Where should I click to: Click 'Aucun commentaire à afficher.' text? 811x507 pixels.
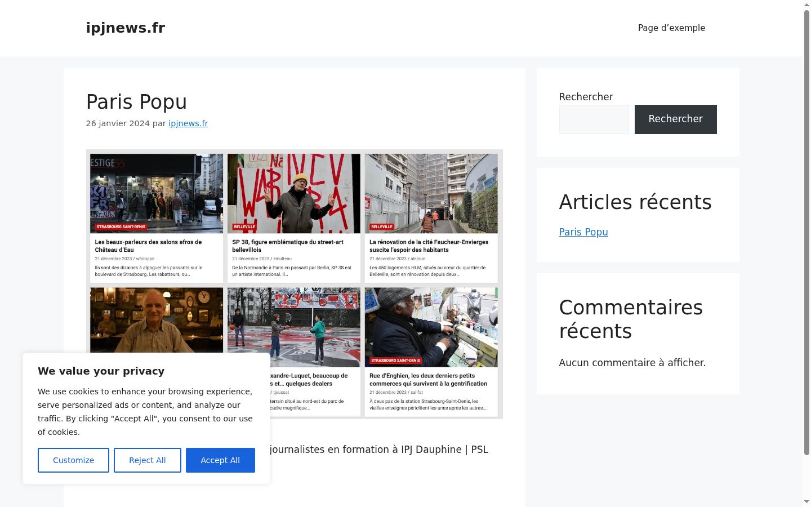[632, 363]
